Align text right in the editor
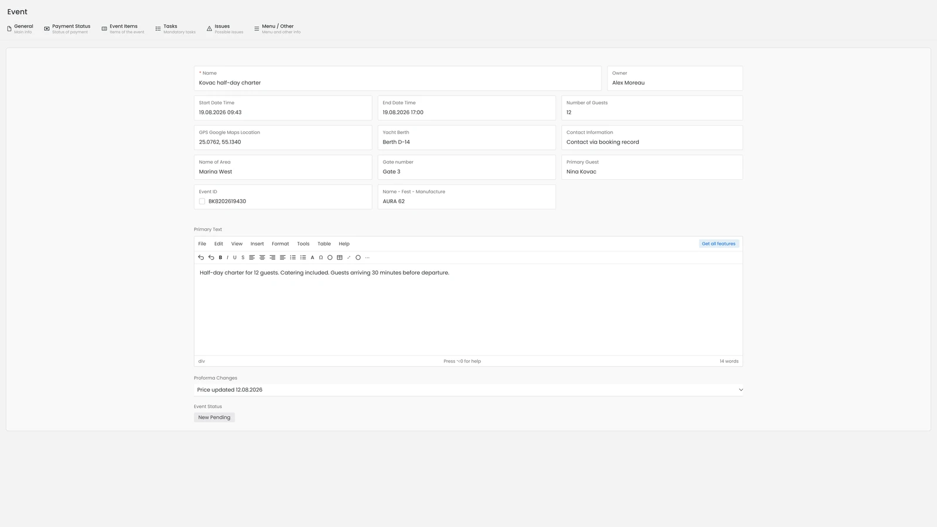Screen dimensions: 937x527 click(x=272, y=258)
